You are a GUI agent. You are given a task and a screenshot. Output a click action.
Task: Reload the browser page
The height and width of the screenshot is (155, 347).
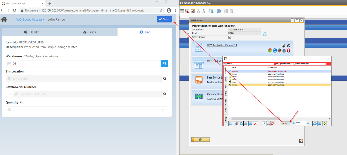pyautogui.click(x=14, y=10)
